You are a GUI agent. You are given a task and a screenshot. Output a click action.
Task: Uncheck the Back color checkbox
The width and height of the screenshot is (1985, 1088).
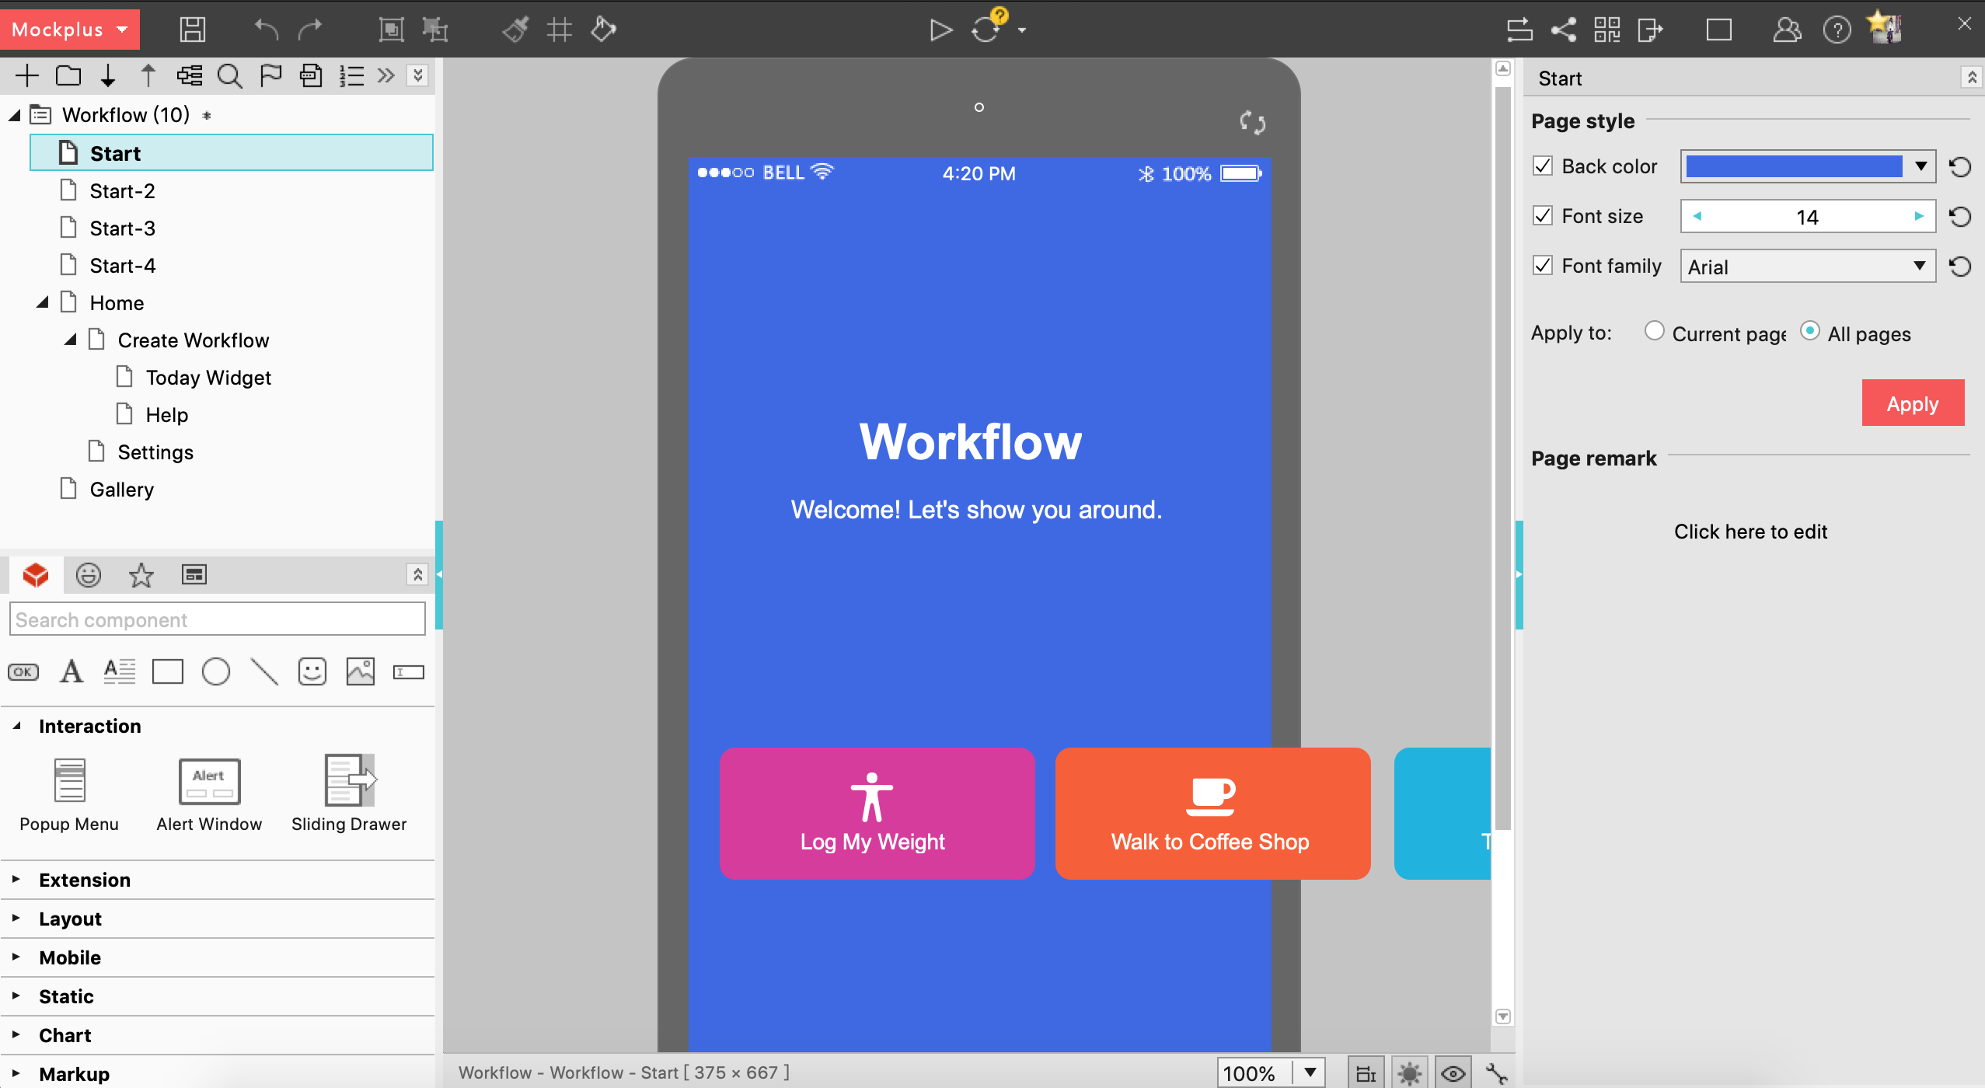pyautogui.click(x=1543, y=166)
